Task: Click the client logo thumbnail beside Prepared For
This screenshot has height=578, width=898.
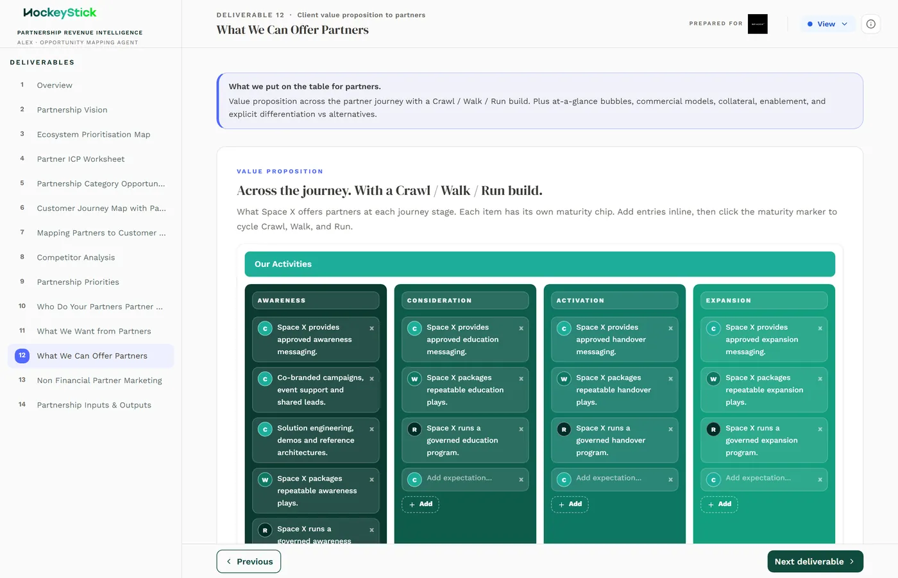Action: (x=758, y=24)
